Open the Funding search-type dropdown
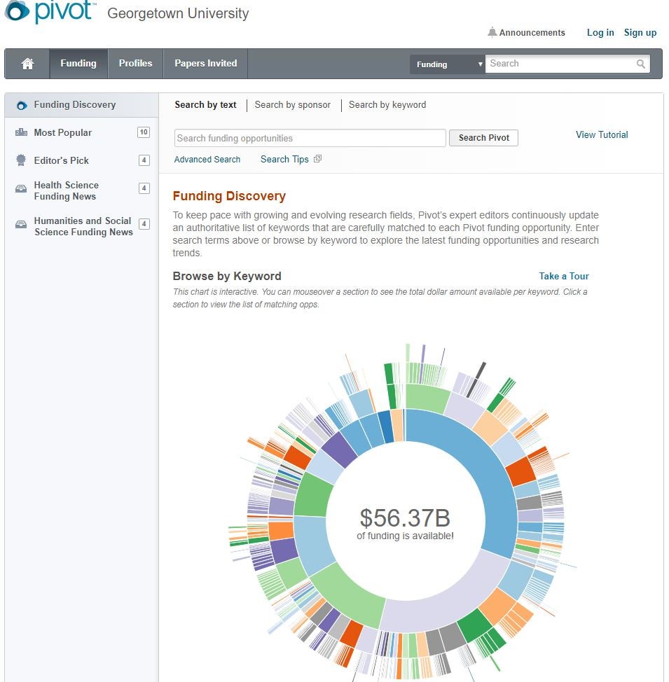The height and width of the screenshot is (682, 669). click(448, 64)
